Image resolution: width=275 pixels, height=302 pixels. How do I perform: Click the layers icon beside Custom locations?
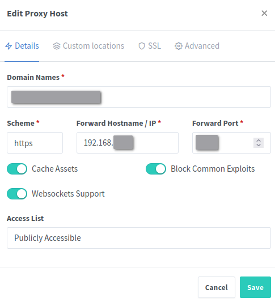(57, 46)
